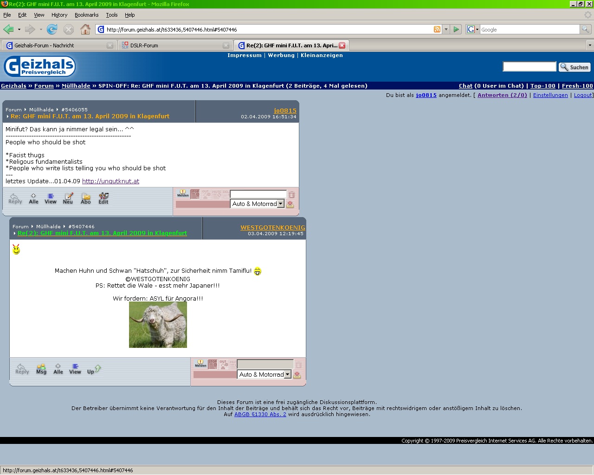Click the Neu new-post icon
This screenshot has width=594, height=475.
[x=68, y=198]
